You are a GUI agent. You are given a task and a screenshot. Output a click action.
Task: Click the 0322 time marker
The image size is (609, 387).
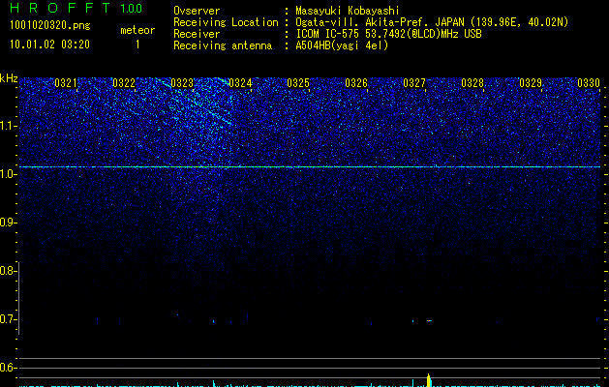(124, 83)
